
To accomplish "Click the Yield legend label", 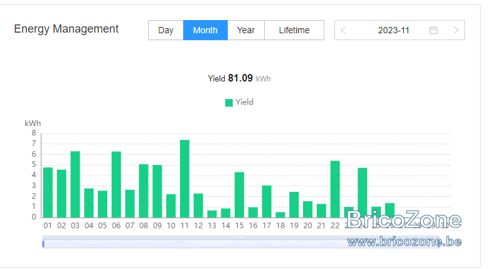I will [244, 102].
